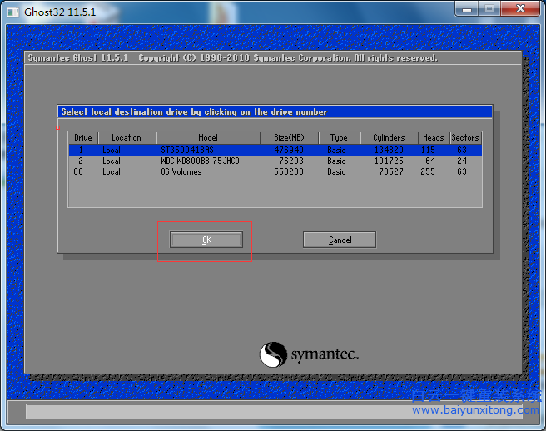Viewport: 546px width, 431px height.
Task: Maximize the Ghost32 window
Action: [489, 9]
